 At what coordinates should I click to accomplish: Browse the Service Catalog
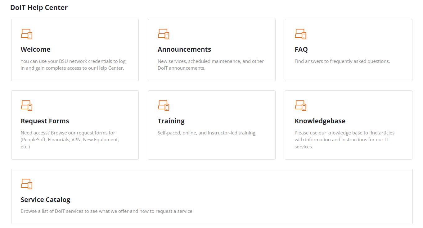tap(45, 199)
